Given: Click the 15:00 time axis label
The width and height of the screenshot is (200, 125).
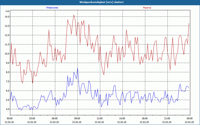Looking at the screenshot, I should (122, 118).
